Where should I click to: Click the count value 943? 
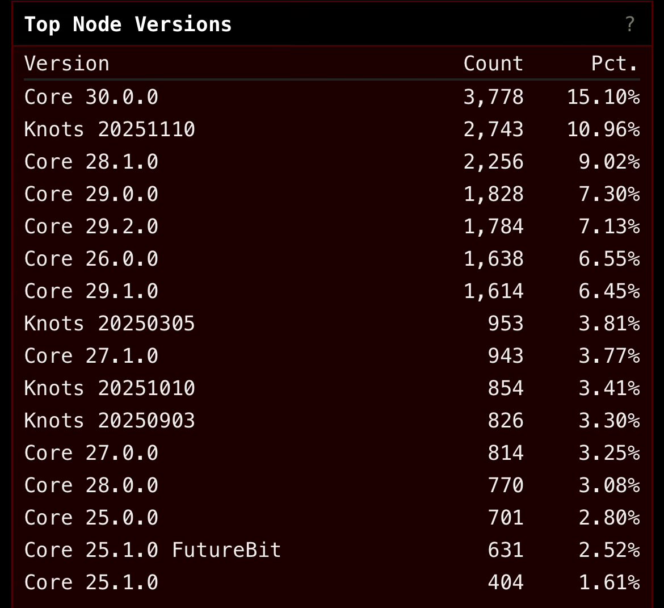click(x=506, y=356)
